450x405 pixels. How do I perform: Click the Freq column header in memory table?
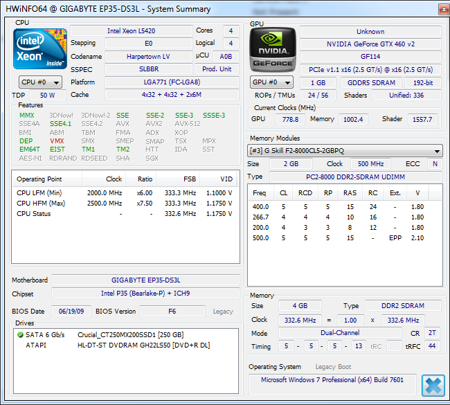[260, 193]
